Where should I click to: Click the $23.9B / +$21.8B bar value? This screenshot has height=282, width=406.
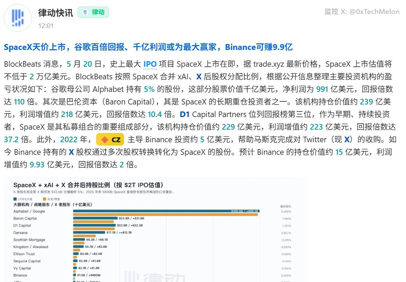tap(132, 218)
